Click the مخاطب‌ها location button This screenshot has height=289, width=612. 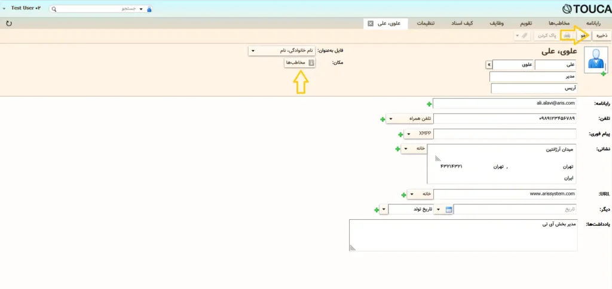(x=300, y=63)
